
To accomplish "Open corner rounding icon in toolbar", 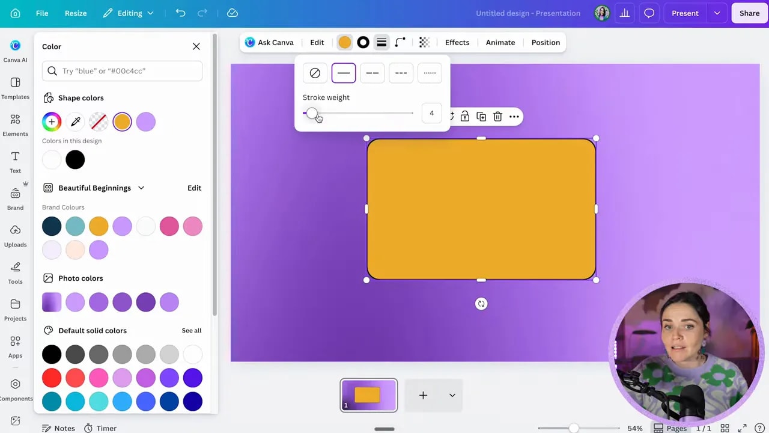I will [400, 42].
